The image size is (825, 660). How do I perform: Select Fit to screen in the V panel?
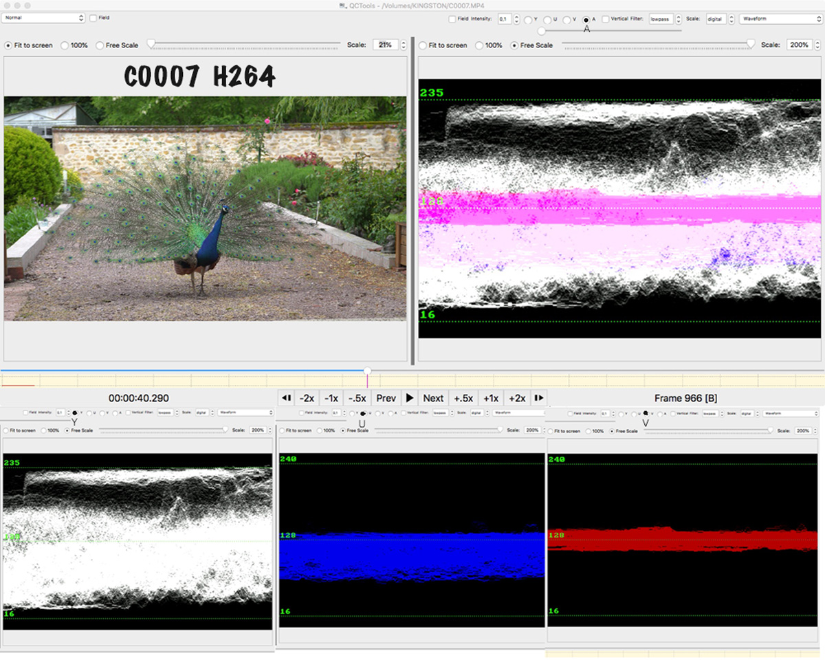tap(551, 431)
